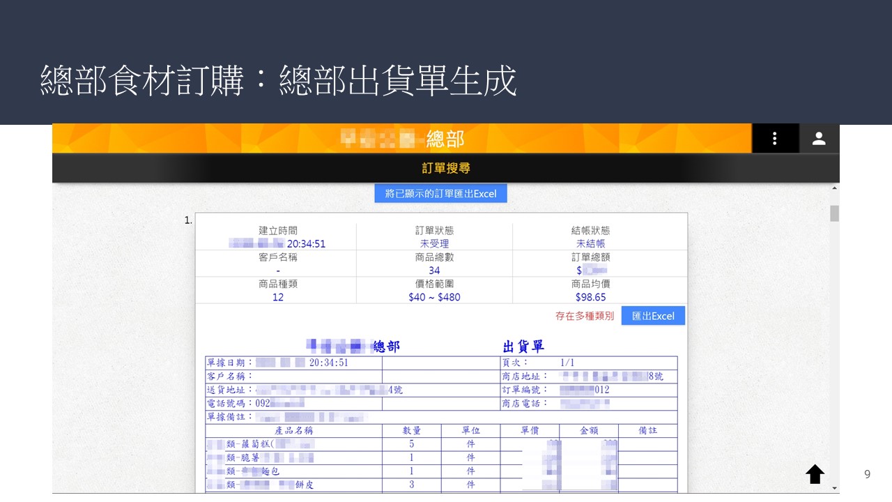Click the red 存在多種類別 warning text
The width and height of the screenshot is (892, 502).
(584, 316)
